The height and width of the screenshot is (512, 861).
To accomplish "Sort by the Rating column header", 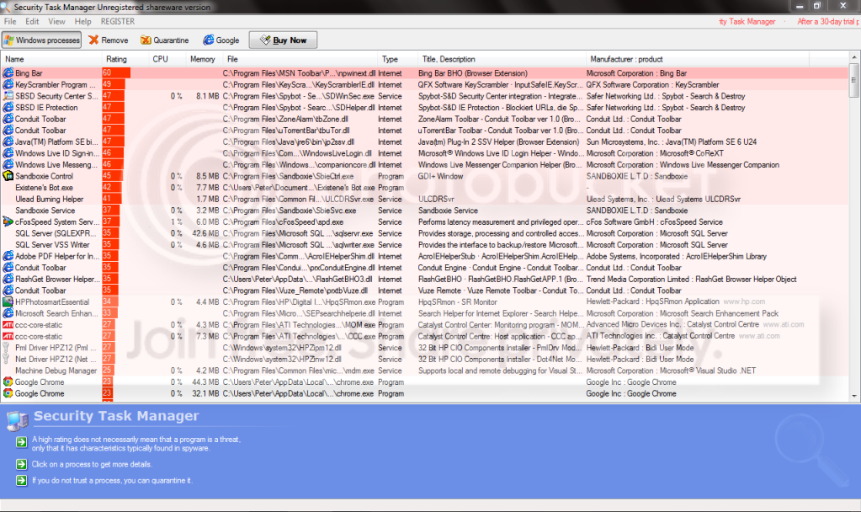I will point(125,59).
